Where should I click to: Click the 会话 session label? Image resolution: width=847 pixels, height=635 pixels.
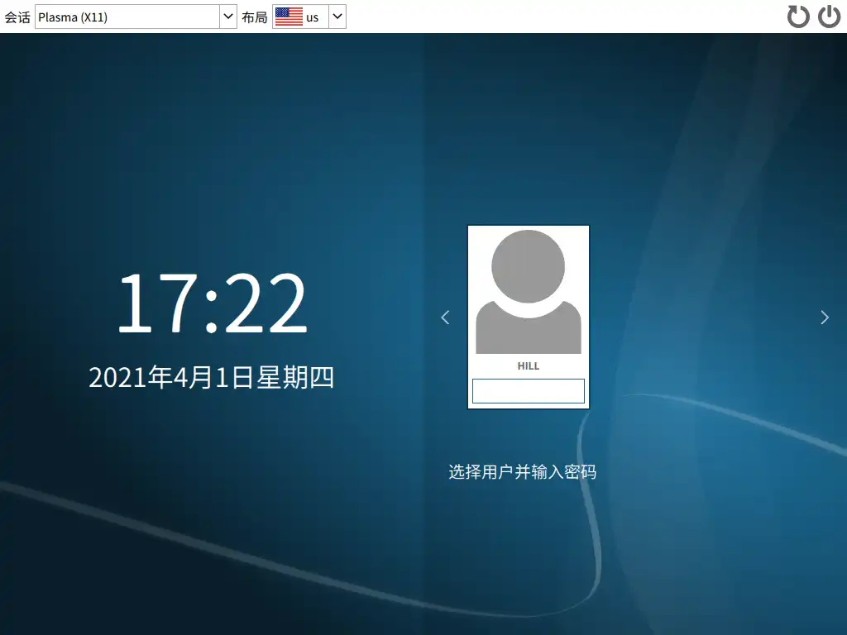pos(17,17)
